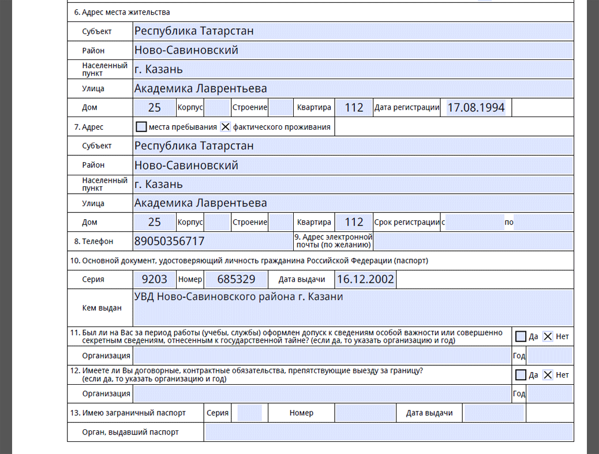Edit 'Квартира' field in section 6

(x=354, y=108)
